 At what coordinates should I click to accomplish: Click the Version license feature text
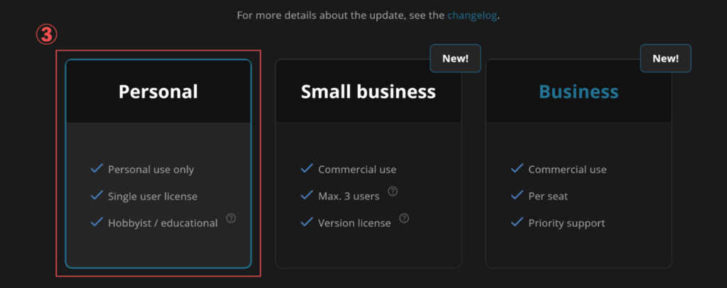(354, 223)
